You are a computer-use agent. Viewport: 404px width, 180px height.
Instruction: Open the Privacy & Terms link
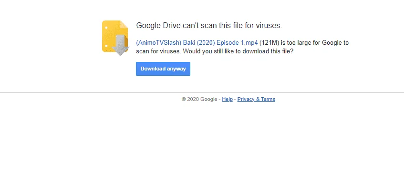click(256, 99)
